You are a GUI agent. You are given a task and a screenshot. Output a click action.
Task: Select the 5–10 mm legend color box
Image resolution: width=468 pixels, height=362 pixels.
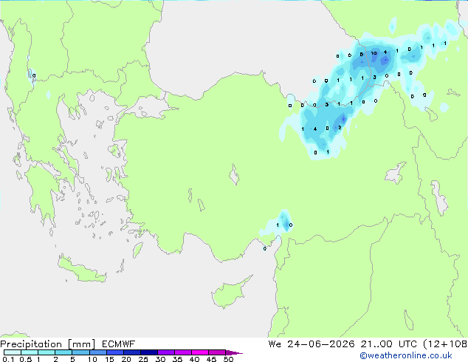(x=80, y=352)
